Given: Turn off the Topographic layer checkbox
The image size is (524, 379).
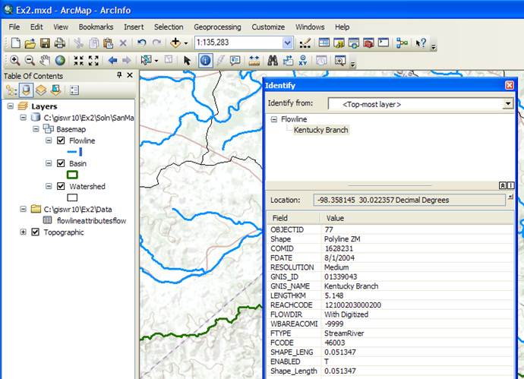Looking at the screenshot, I should 36,232.
